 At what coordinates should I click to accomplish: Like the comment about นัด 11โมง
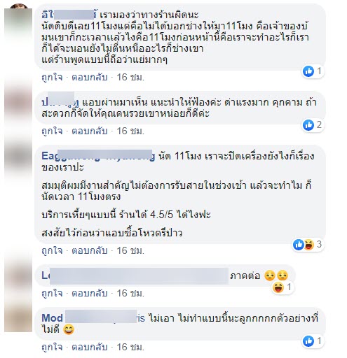(52, 250)
